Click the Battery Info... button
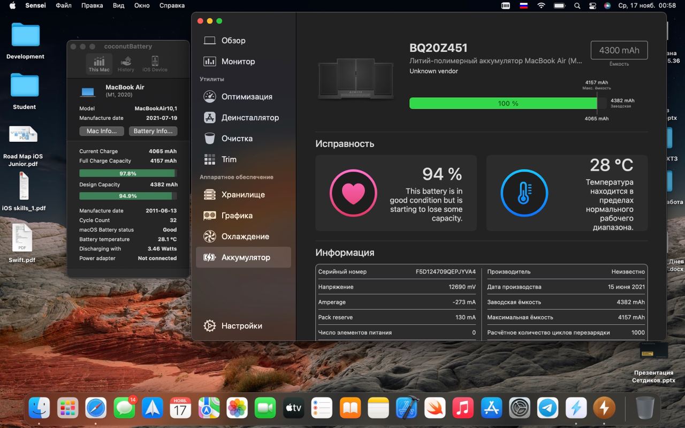 pyautogui.click(x=153, y=131)
